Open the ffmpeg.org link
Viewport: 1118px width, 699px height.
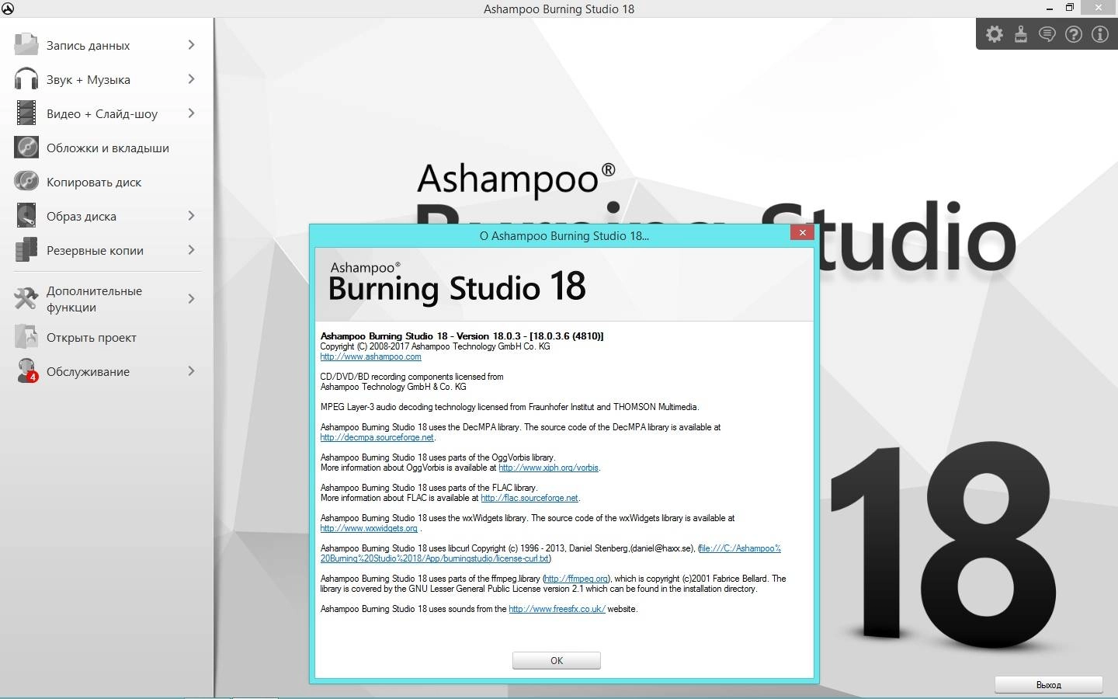point(576,579)
